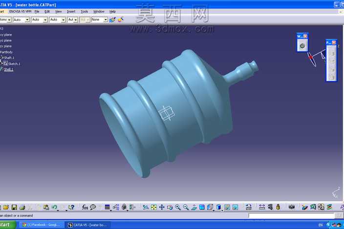Close the P... floating toolbar
This screenshot has height=229, width=344.
tap(334, 42)
